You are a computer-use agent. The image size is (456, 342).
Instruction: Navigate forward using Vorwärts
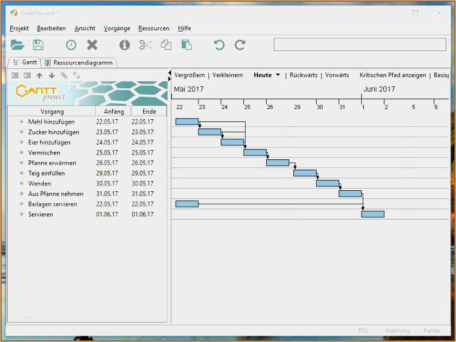coord(336,75)
